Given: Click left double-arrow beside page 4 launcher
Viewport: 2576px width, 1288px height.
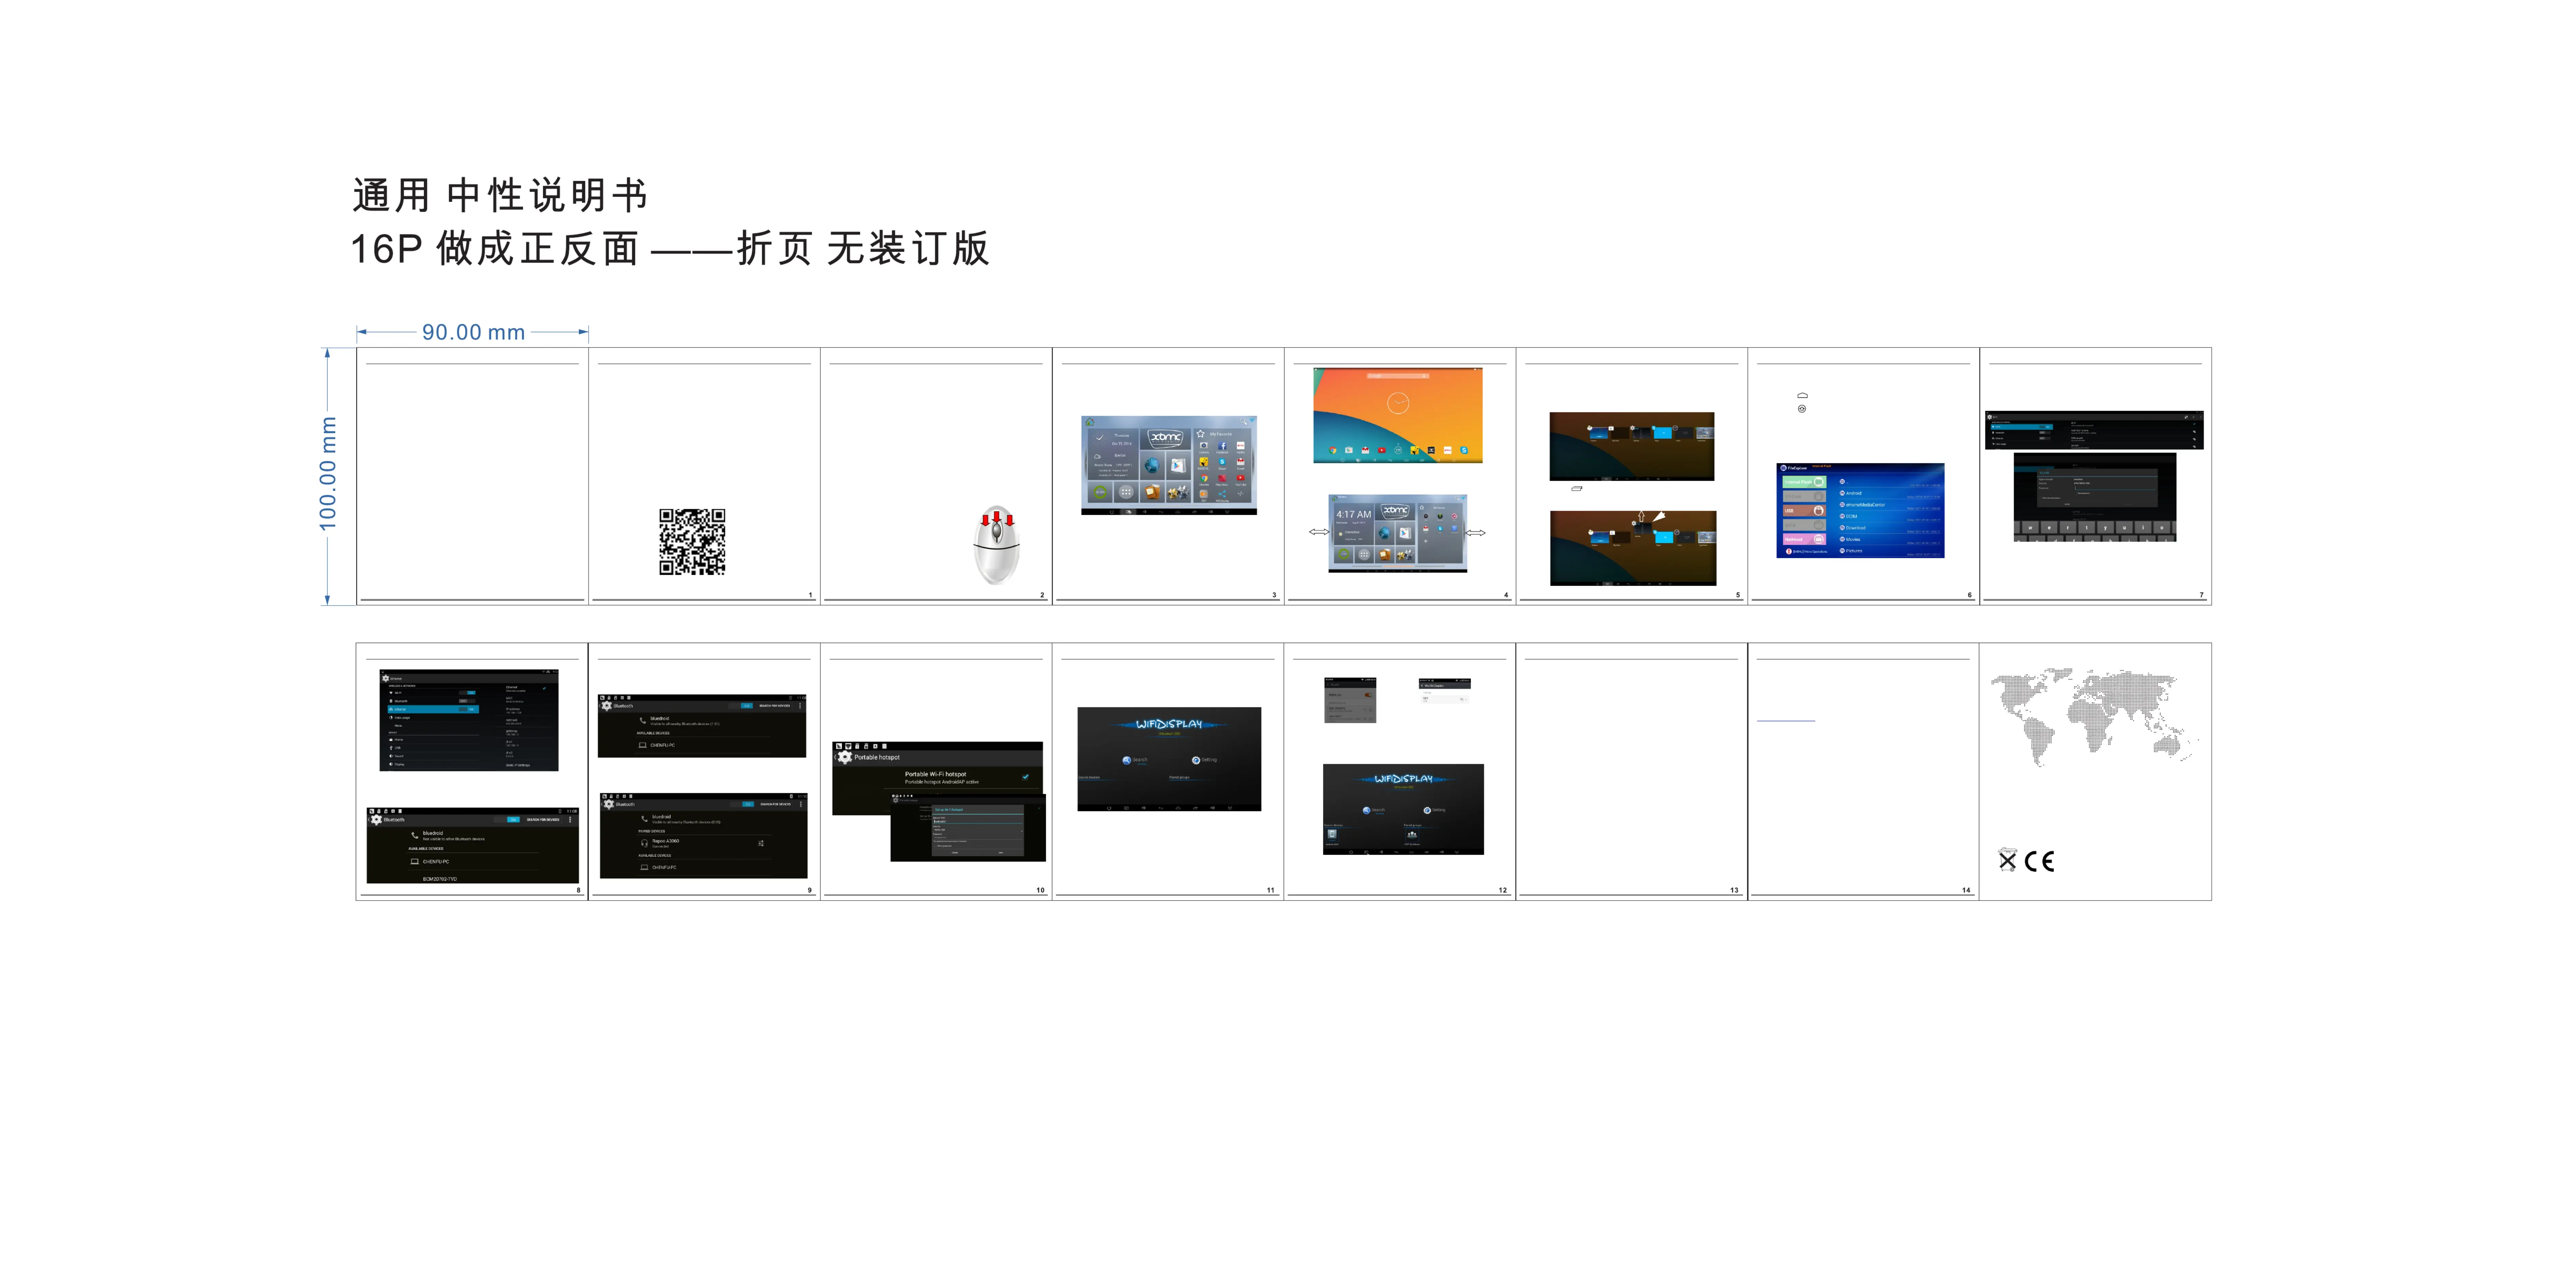Looking at the screenshot, I should point(1319,532).
